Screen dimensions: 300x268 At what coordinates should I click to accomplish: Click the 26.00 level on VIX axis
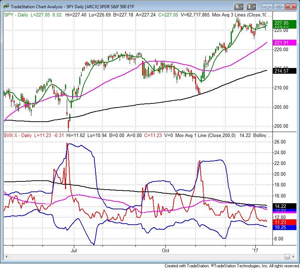[x=280, y=142]
